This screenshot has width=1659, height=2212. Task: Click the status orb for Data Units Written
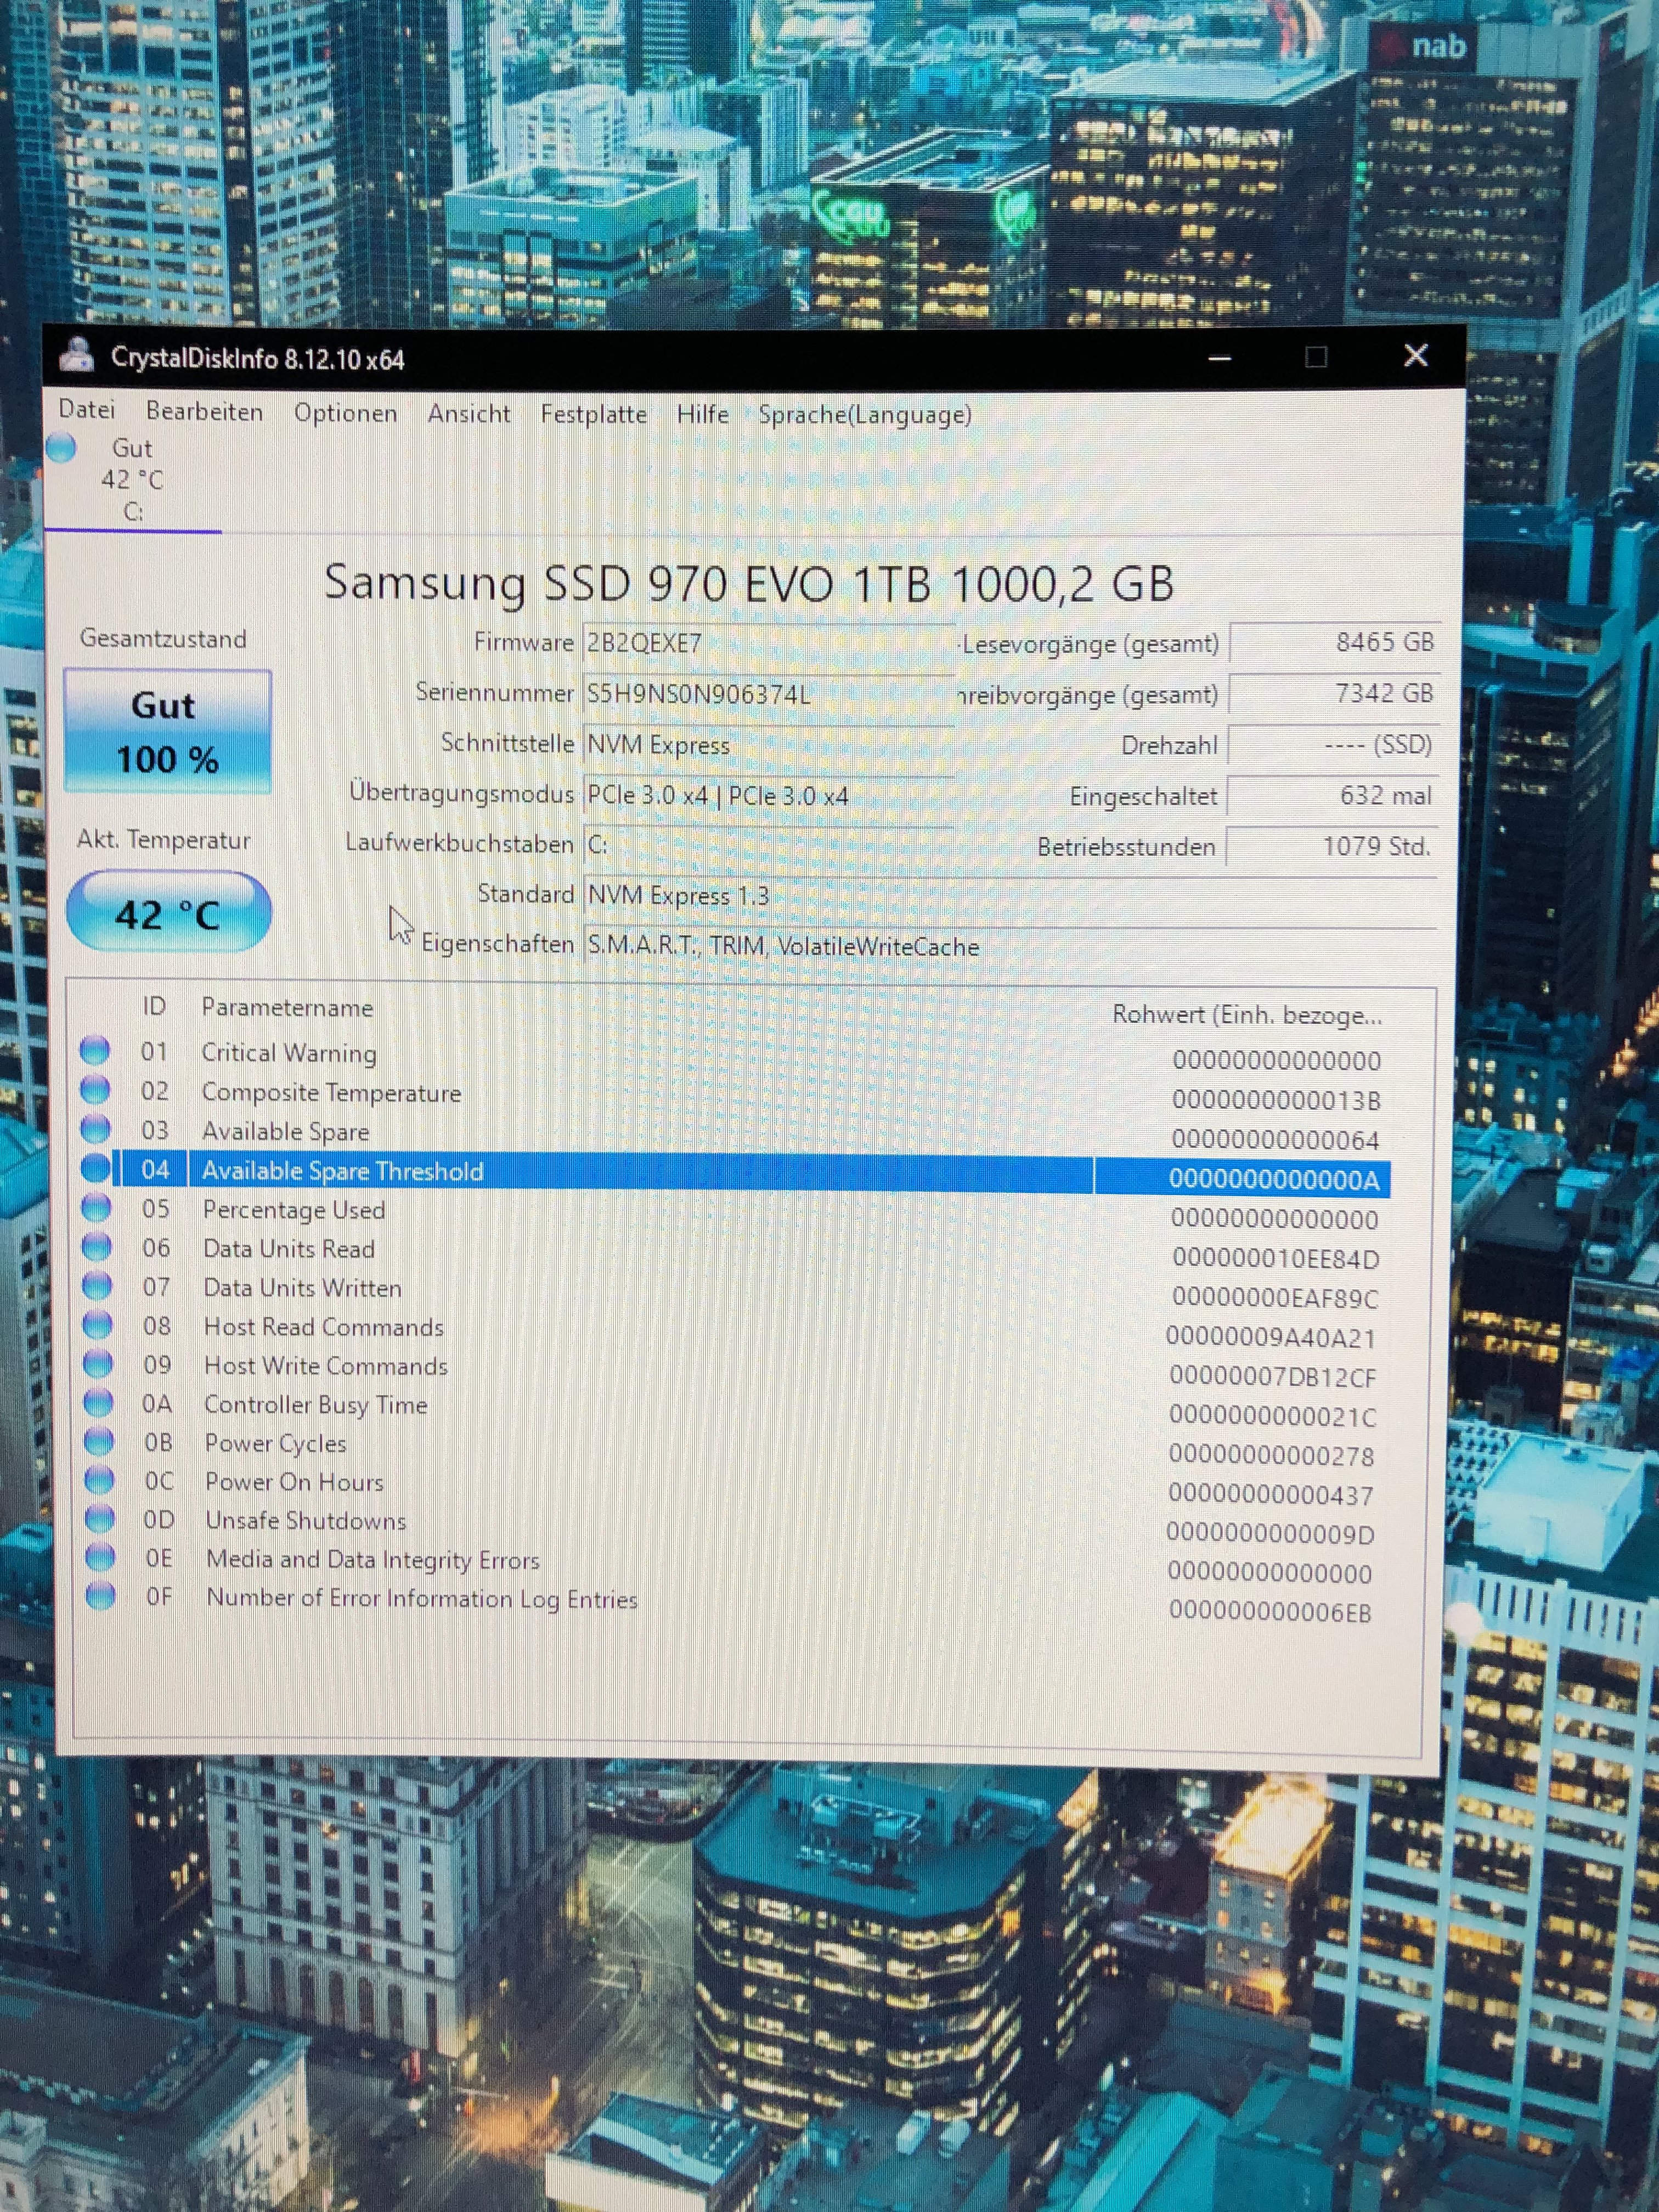(97, 1285)
